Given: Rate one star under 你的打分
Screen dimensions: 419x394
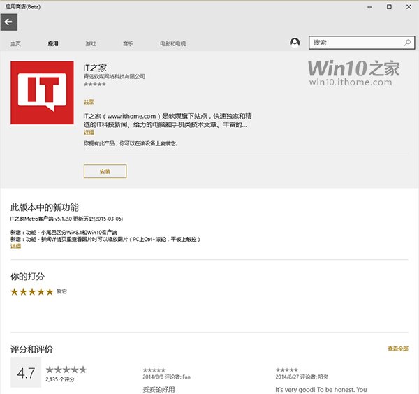Looking at the screenshot, I should pyautogui.click(x=15, y=291).
